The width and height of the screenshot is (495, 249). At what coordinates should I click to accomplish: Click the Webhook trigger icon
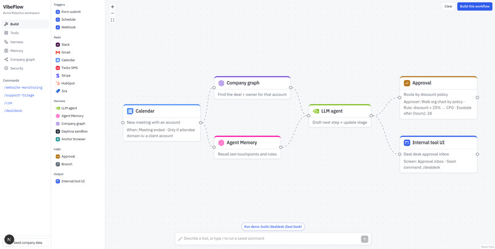pyautogui.click(x=58, y=27)
